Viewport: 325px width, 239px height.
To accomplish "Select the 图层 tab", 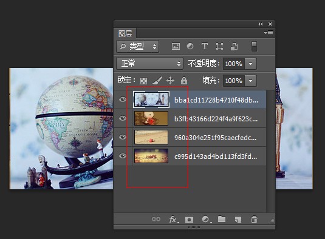I will coord(125,33).
